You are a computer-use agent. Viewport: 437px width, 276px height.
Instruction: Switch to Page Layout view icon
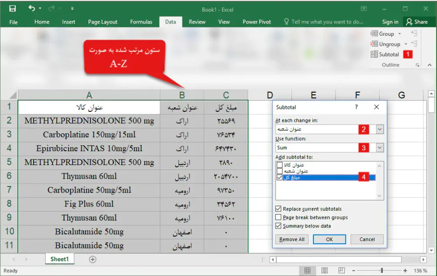point(325,270)
